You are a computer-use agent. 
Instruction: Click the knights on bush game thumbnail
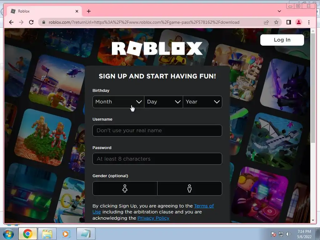(x=43, y=137)
